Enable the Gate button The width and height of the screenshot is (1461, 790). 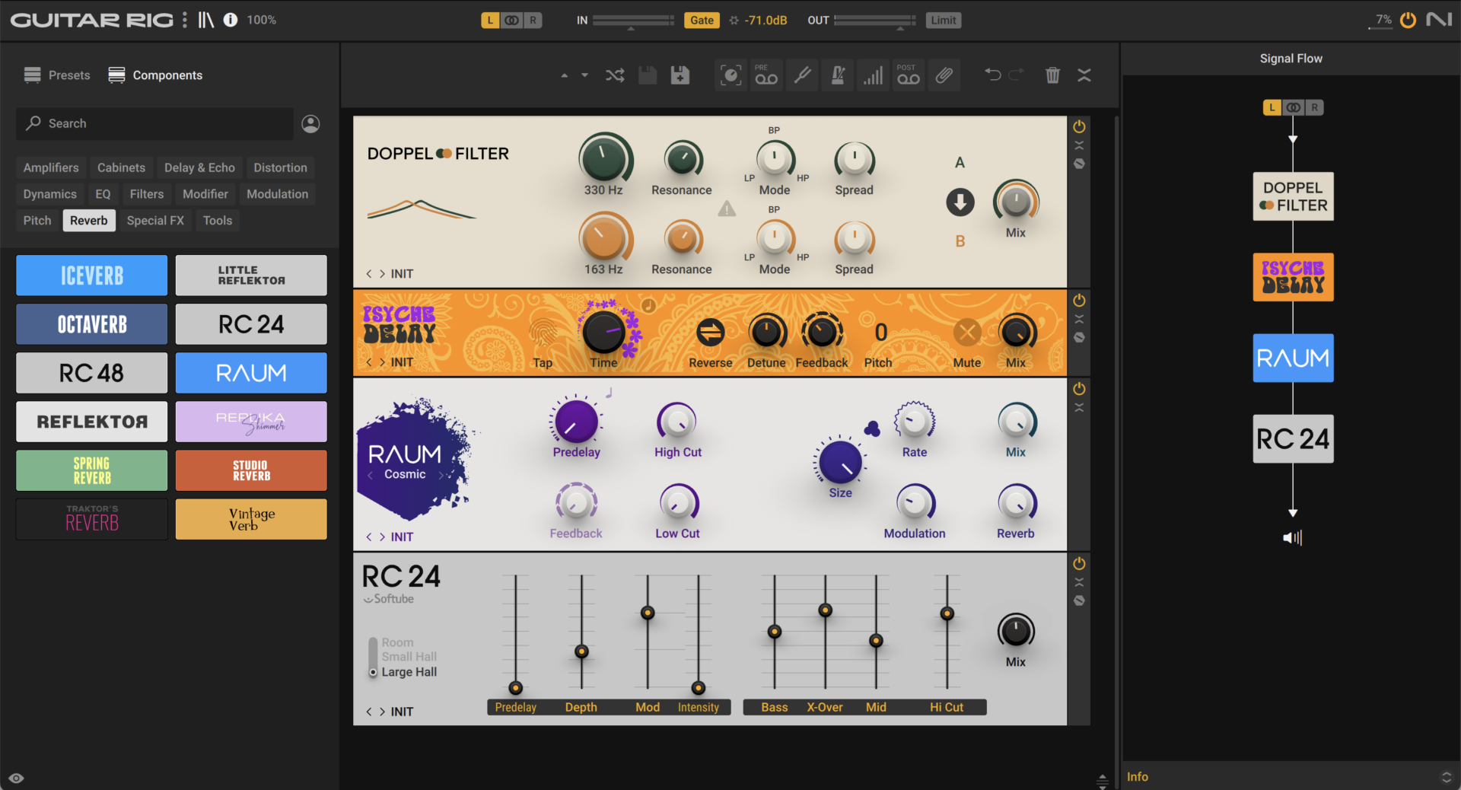(702, 21)
